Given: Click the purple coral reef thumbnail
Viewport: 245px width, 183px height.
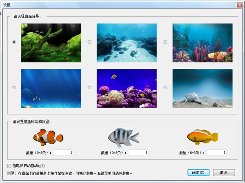Looking at the screenshot, I should pos(127,88).
